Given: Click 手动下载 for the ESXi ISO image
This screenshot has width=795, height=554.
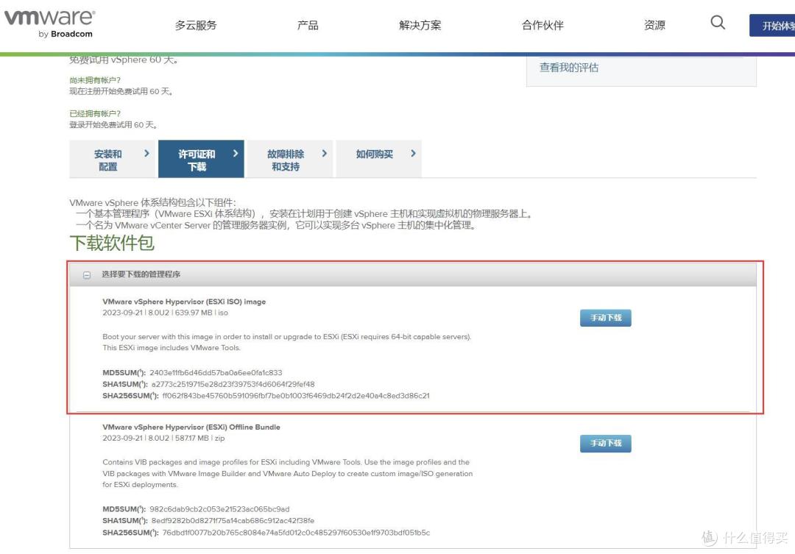Looking at the screenshot, I should tap(605, 318).
